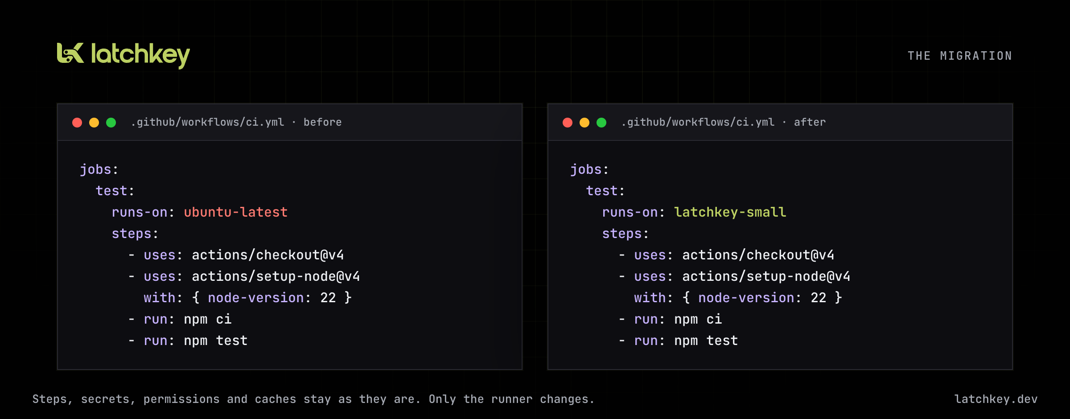The width and height of the screenshot is (1070, 419).
Task: Click "npm test" in the after window
Action: coord(706,341)
